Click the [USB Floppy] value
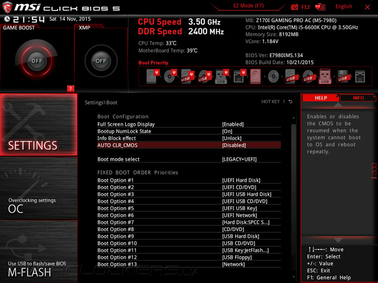Image resolution: width=378 pixels, height=283 pixels. [237, 257]
